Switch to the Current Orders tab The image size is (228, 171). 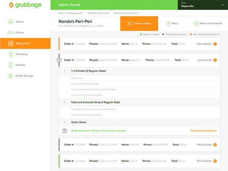(x=139, y=24)
